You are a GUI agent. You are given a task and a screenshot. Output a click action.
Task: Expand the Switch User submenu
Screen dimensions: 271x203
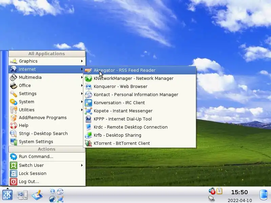point(47,165)
